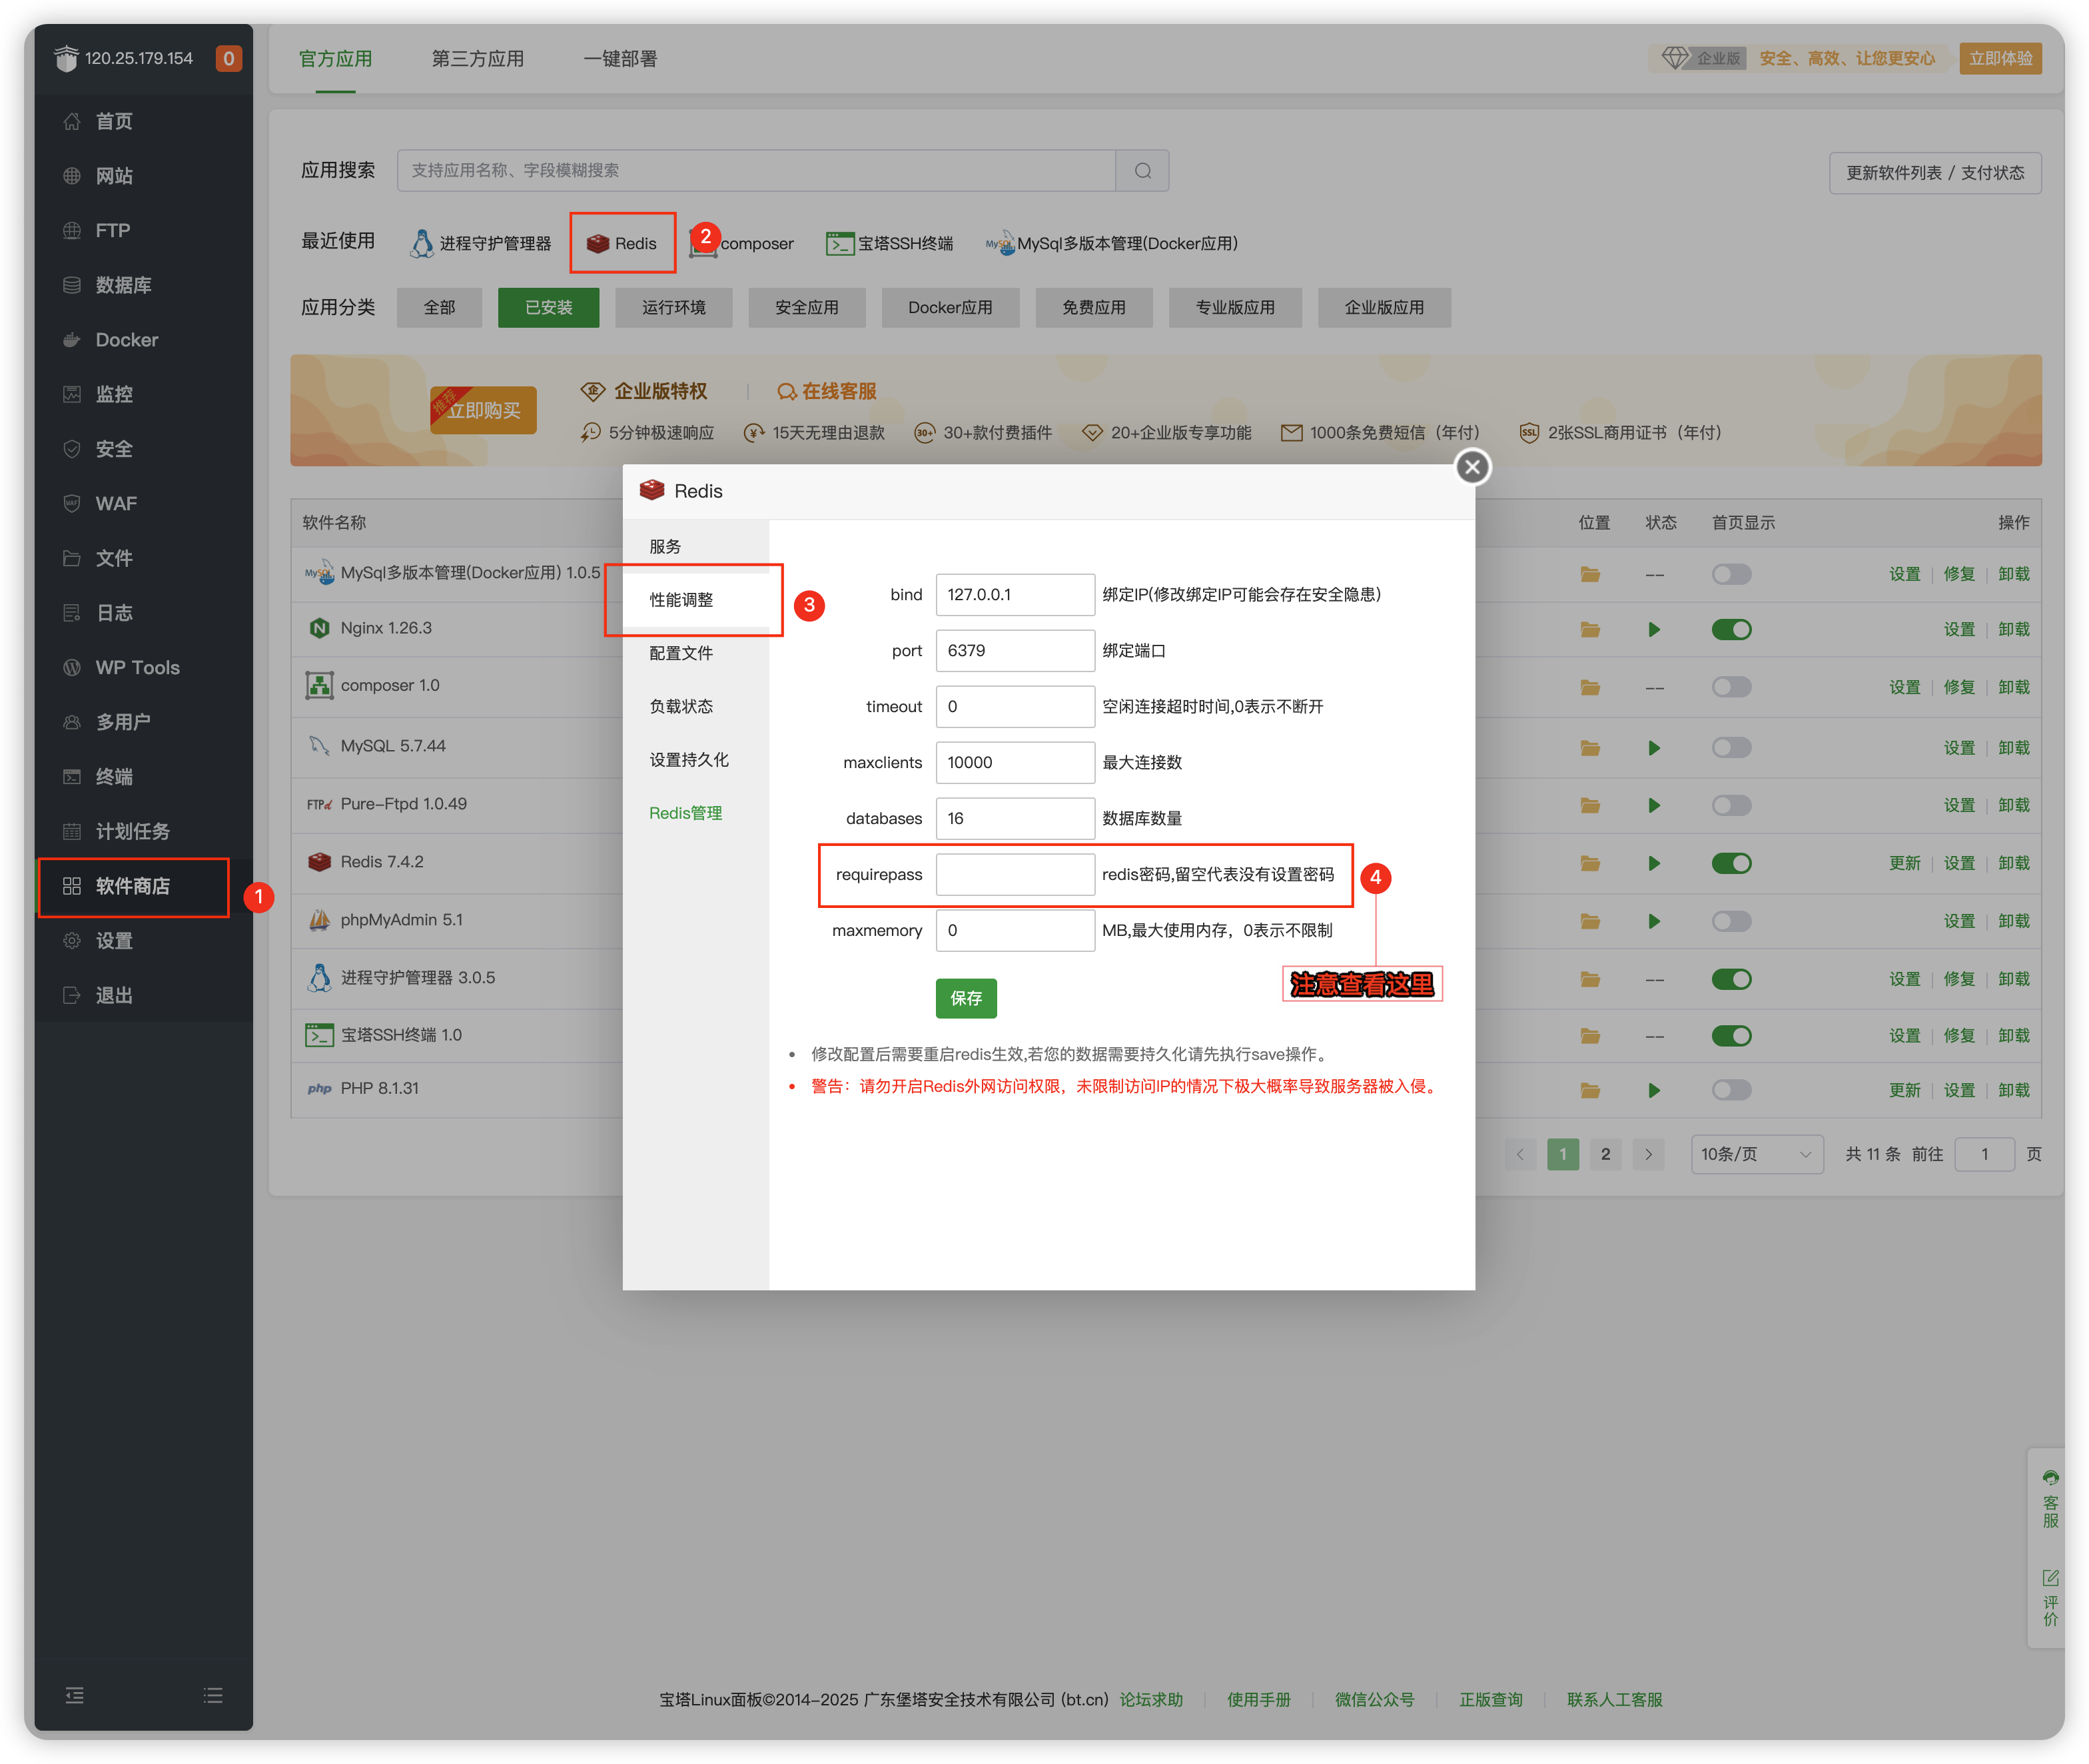Click the Redis icon in recently used
The height and width of the screenshot is (1764, 2089).
tap(598, 244)
